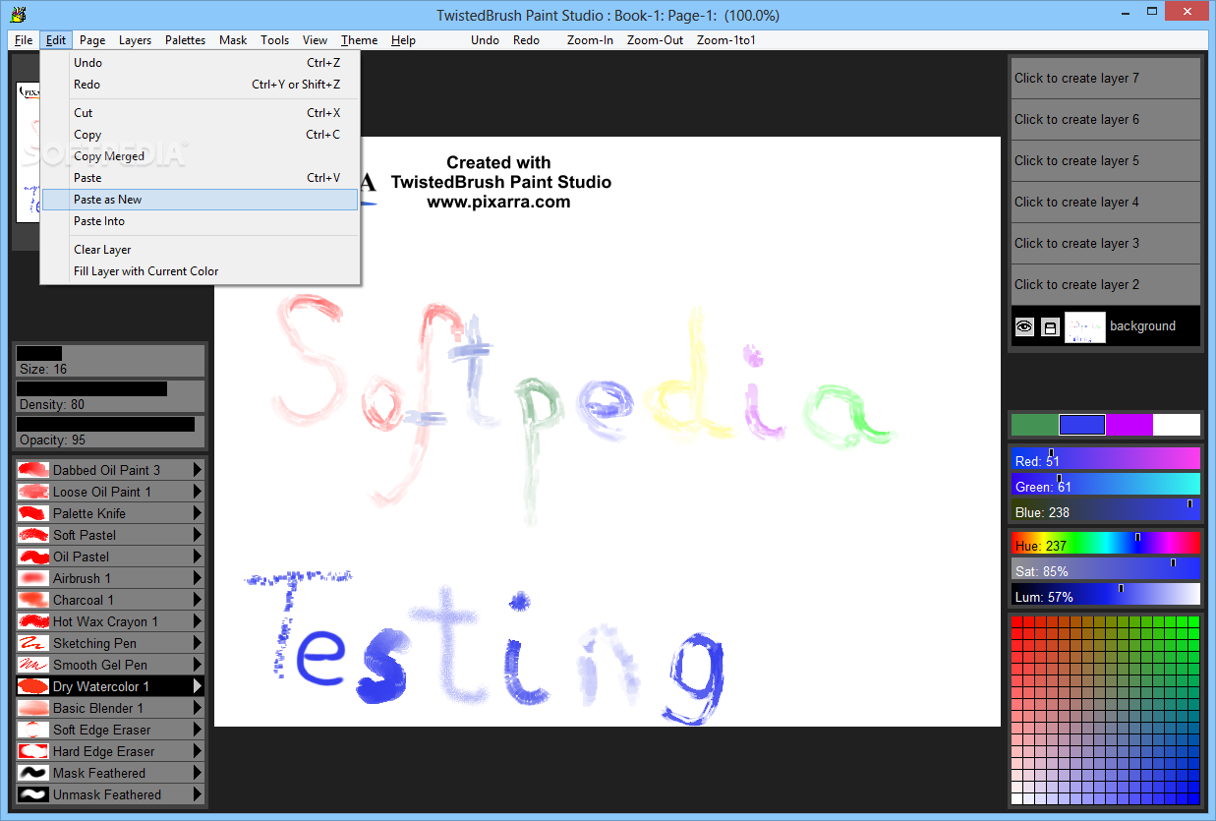Choose Copy Merged from Edit menu

(x=200, y=156)
